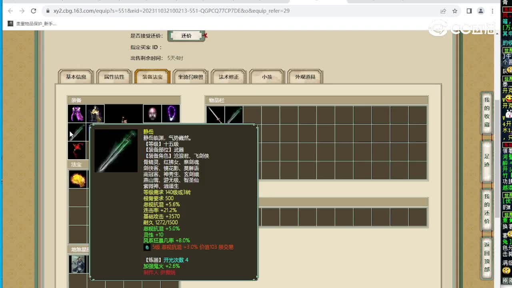The image size is (512, 288).
Task: Click the 静岳 item name text
Action: coord(148,132)
